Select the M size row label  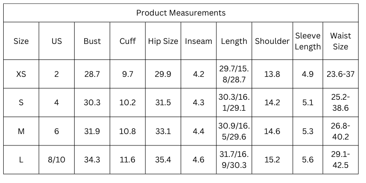pyautogui.click(x=21, y=131)
